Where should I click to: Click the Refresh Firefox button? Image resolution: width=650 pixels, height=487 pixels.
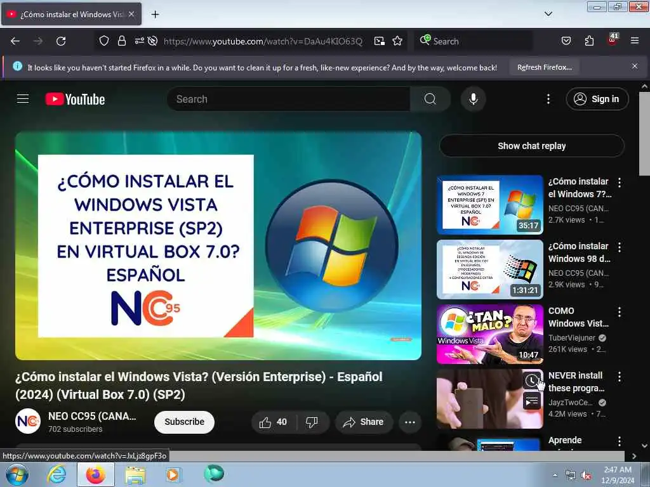click(544, 67)
